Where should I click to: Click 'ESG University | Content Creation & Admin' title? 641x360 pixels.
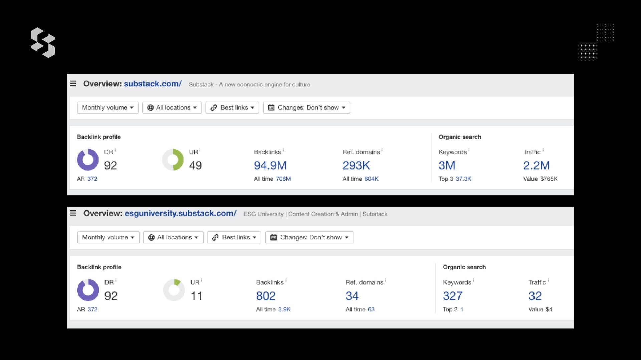tap(315, 214)
